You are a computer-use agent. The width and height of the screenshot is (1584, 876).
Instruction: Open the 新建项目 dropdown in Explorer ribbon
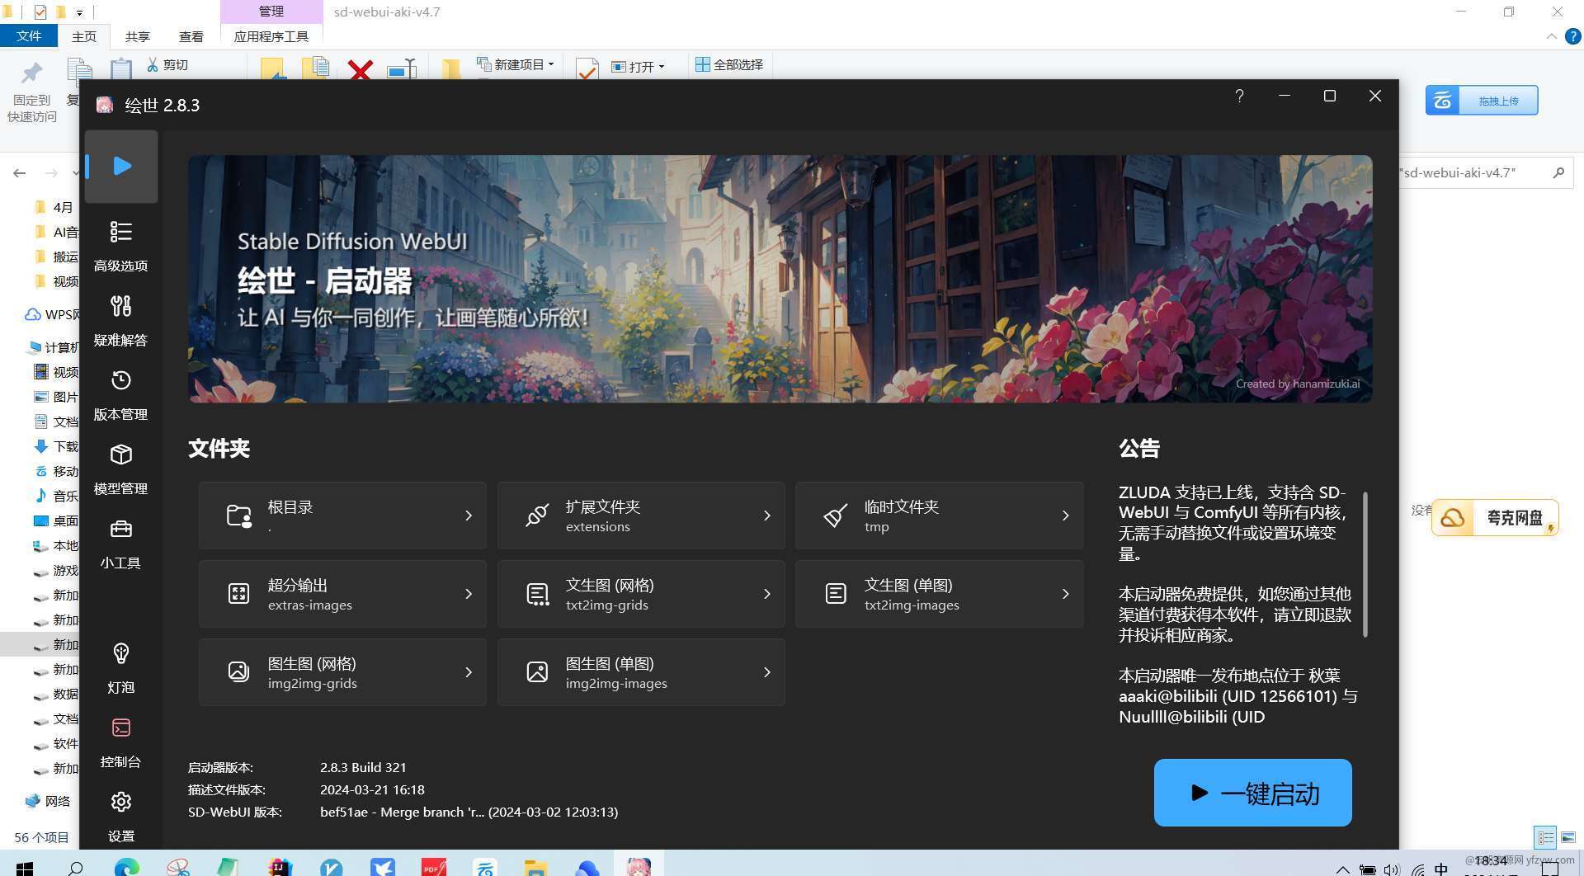click(x=516, y=64)
